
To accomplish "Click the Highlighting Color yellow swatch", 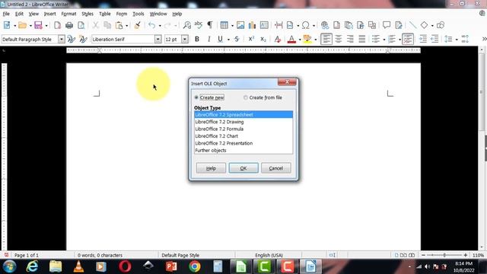I will (307, 39).
